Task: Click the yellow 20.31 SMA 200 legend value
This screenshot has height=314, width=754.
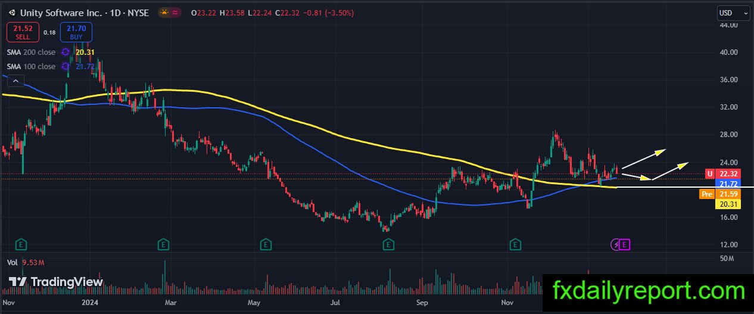Action: (86, 52)
